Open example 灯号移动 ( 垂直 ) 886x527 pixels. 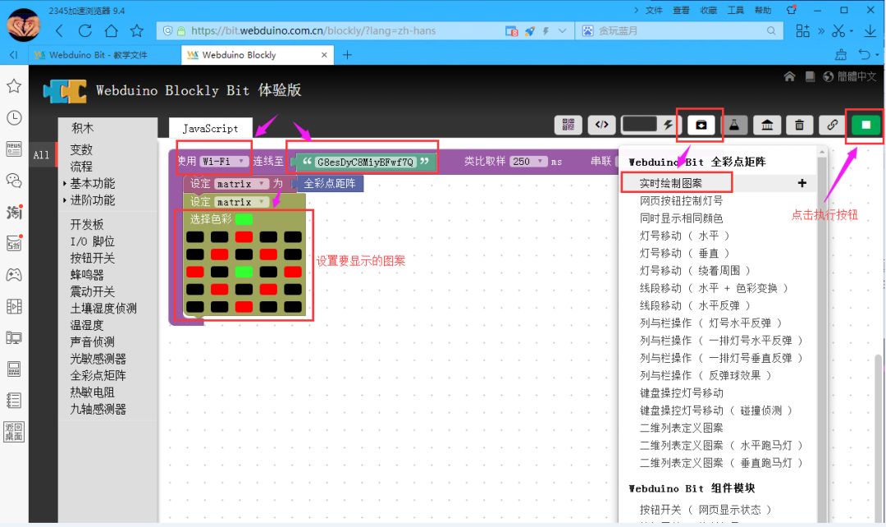[x=684, y=254]
